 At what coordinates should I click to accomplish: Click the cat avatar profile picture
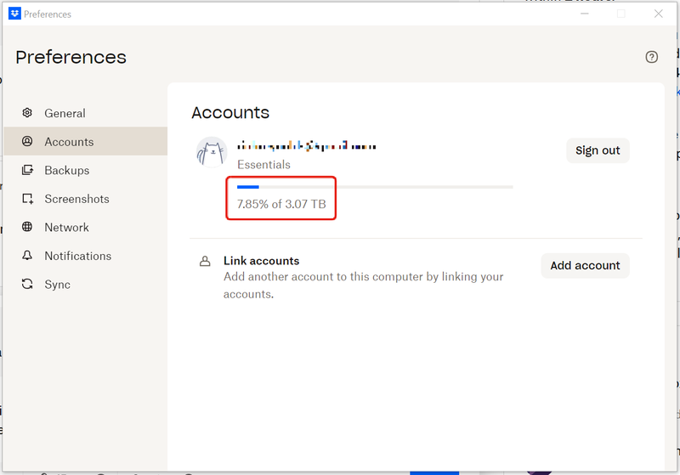[x=212, y=152]
